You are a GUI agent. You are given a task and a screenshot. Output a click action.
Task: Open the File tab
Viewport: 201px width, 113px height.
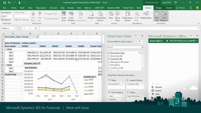coord(4,8)
